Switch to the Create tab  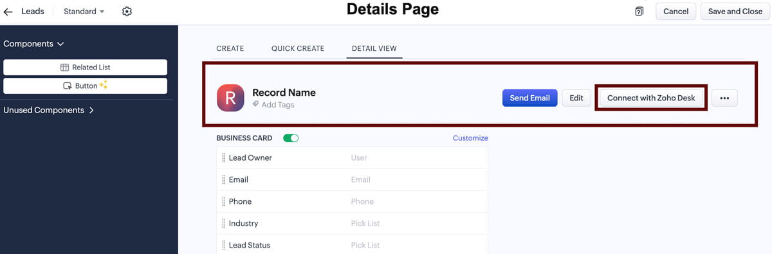coord(230,48)
